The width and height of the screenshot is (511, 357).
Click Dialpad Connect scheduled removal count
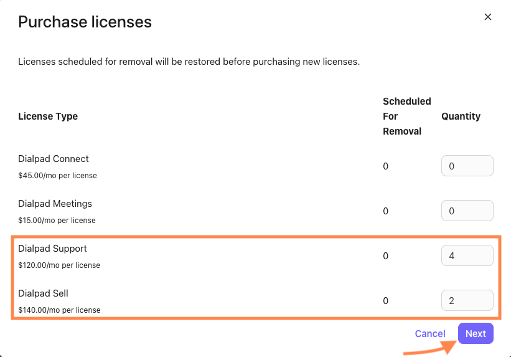click(385, 166)
